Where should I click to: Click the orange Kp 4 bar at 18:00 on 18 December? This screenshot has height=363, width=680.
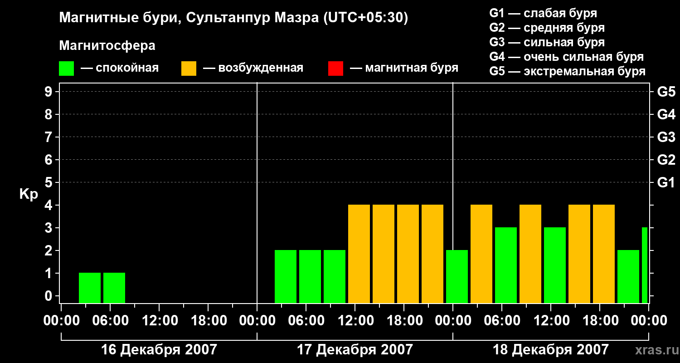pos(604,254)
